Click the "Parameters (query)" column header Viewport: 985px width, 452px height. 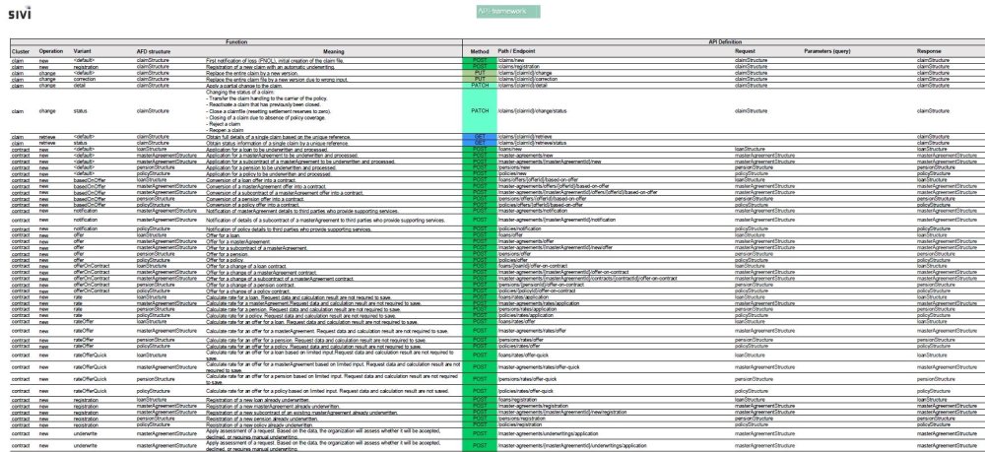coord(826,51)
